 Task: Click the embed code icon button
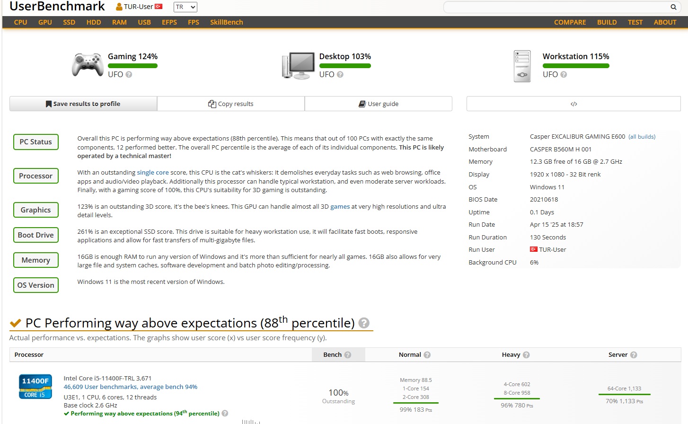573,104
